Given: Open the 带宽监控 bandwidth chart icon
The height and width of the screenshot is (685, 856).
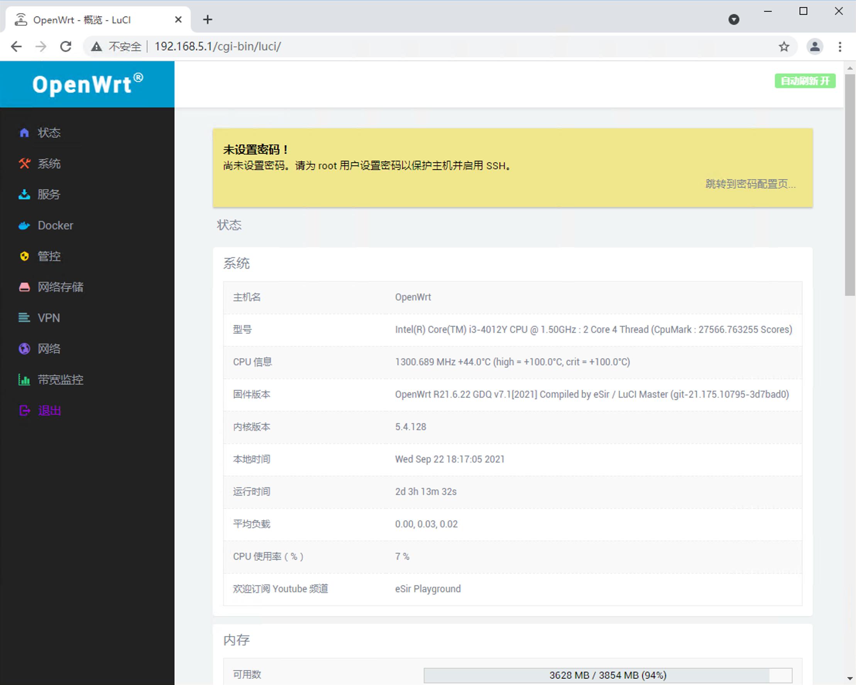Looking at the screenshot, I should pyautogui.click(x=24, y=380).
